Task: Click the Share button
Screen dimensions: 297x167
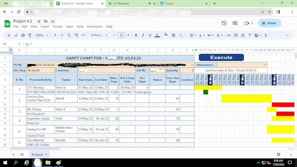Action: tap(269, 23)
